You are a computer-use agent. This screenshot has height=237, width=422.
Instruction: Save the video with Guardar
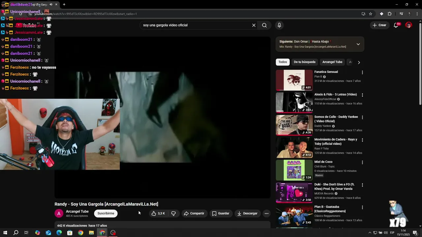(221, 213)
